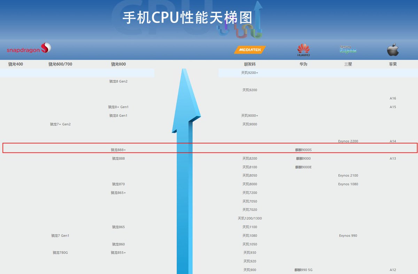This screenshot has width=418, height=274.
Task: Click the Exynos 990 entry
Action: tap(348, 236)
